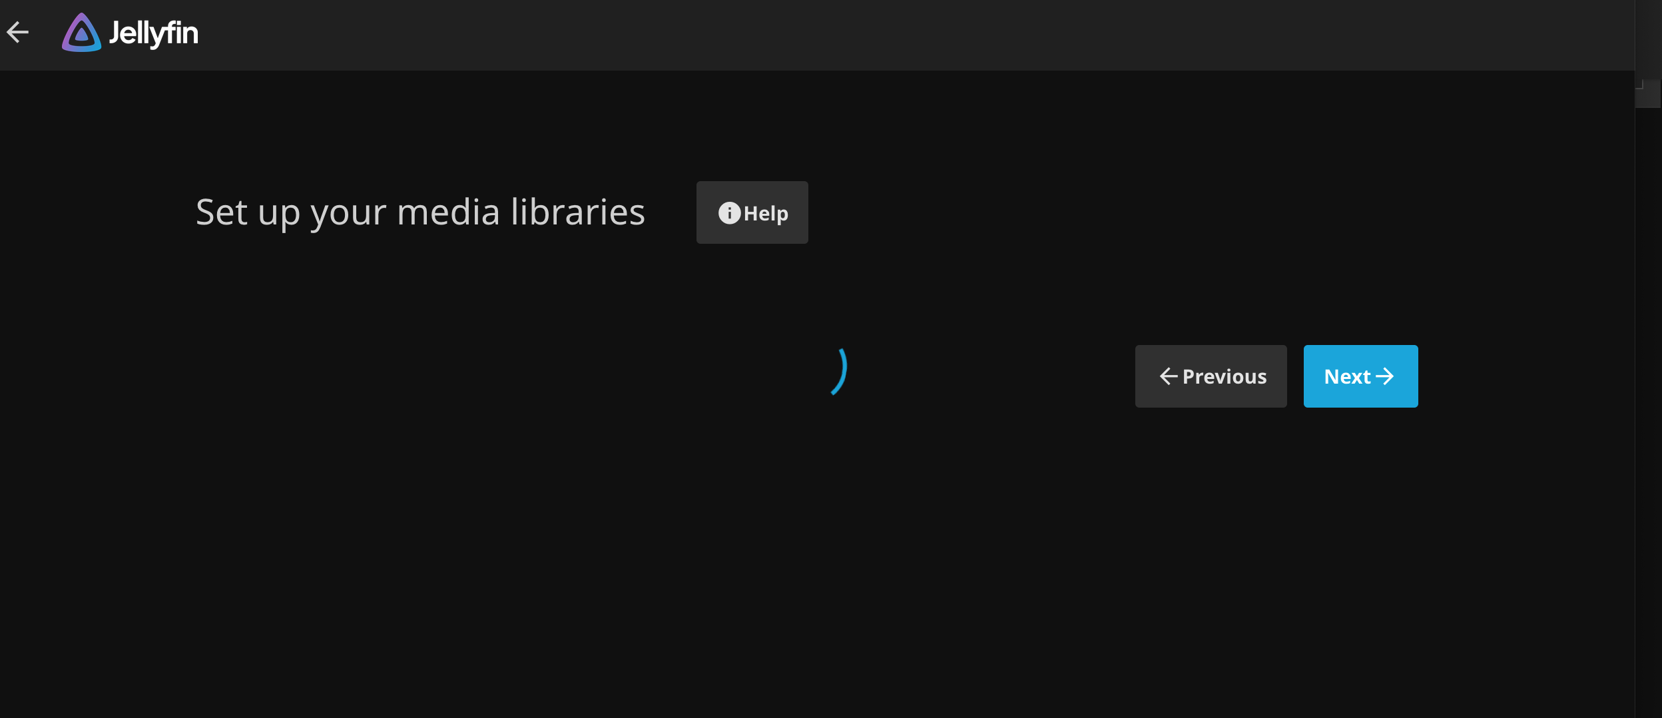Click the 'Set up your media libraries' heading
This screenshot has width=1662, height=718.
pyautogui.click(x=420, y=212)
